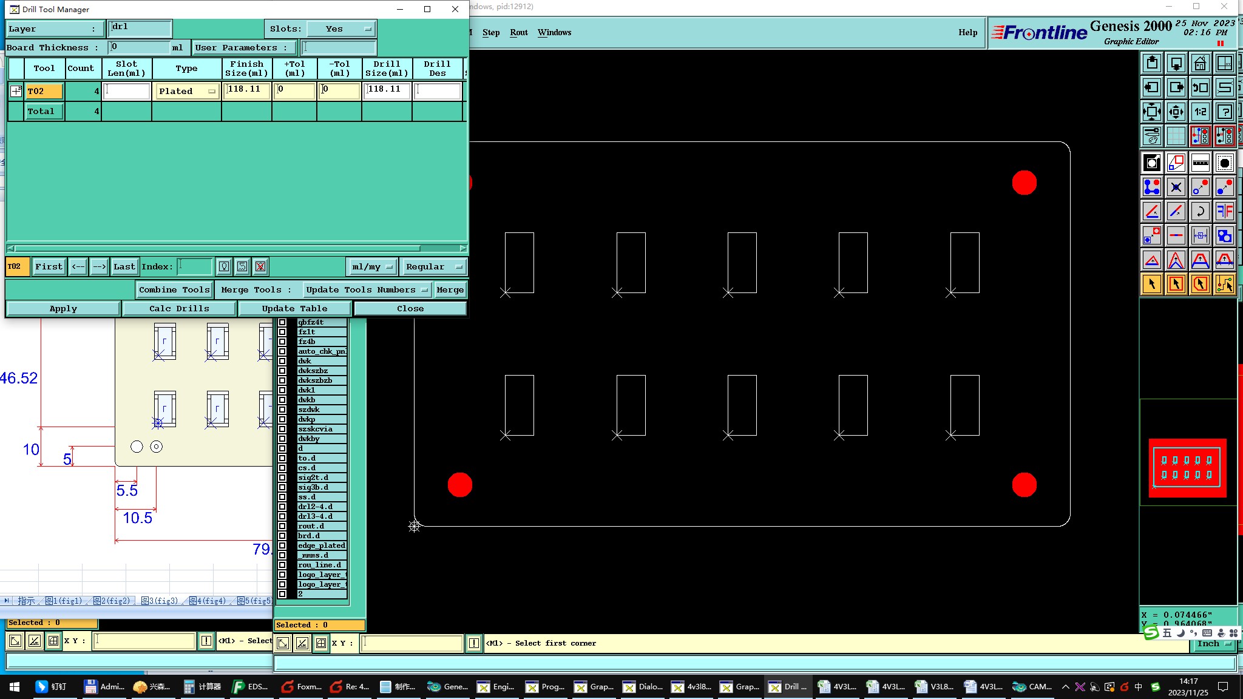
Task: Open the Slots Yes dropdown
Action: click(341, 29)
